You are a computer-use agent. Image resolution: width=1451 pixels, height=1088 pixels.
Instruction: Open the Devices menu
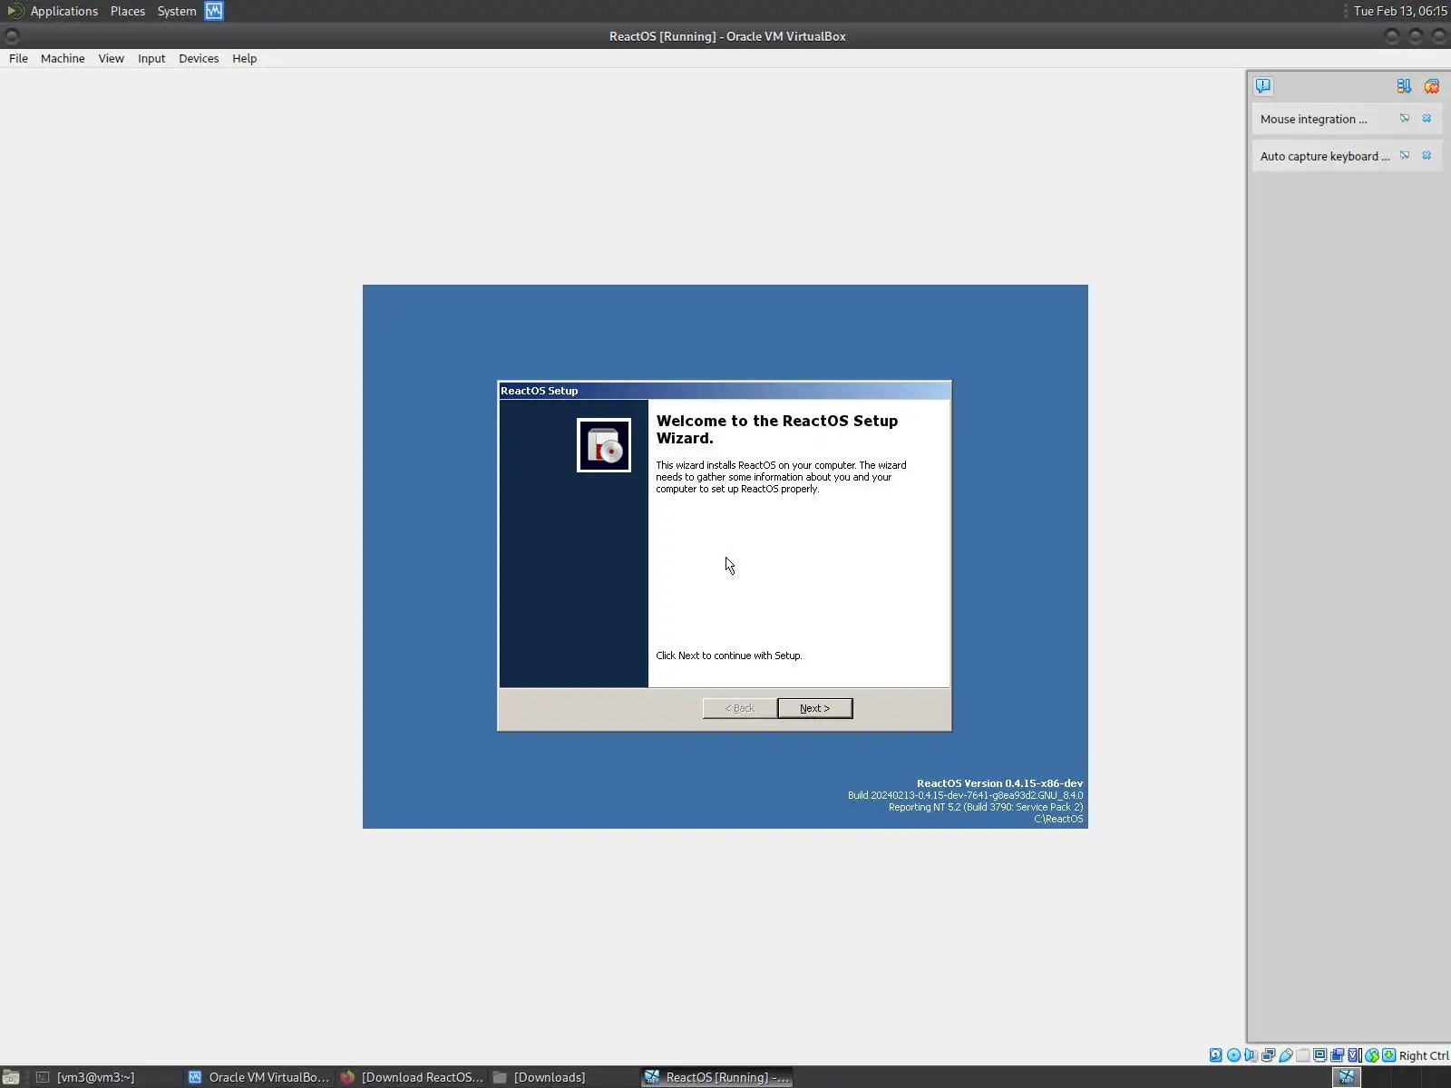[x=199, y=58]
